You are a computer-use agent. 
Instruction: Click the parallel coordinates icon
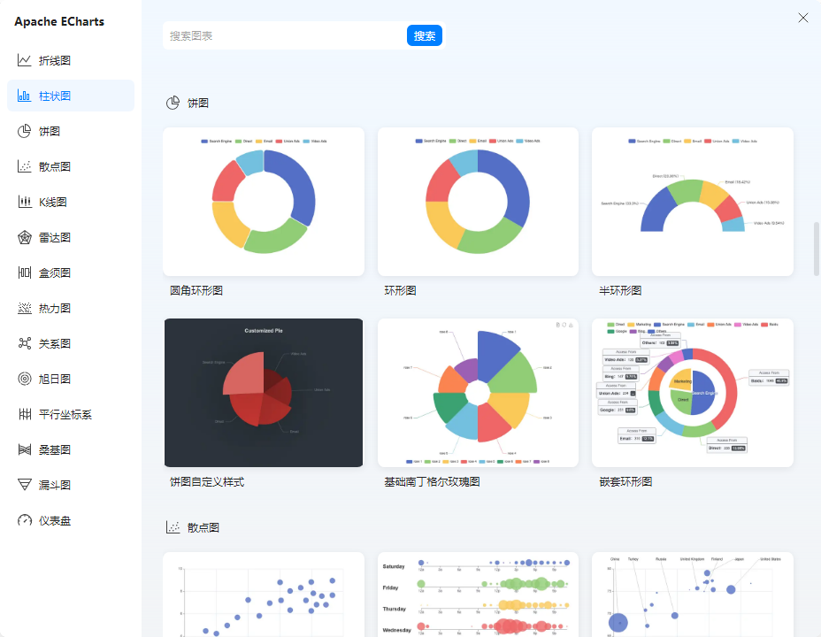(25, 414)
